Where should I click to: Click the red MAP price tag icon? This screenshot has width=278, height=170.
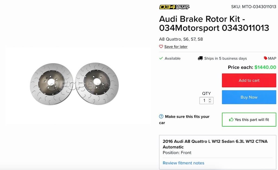tap(266, 58)
